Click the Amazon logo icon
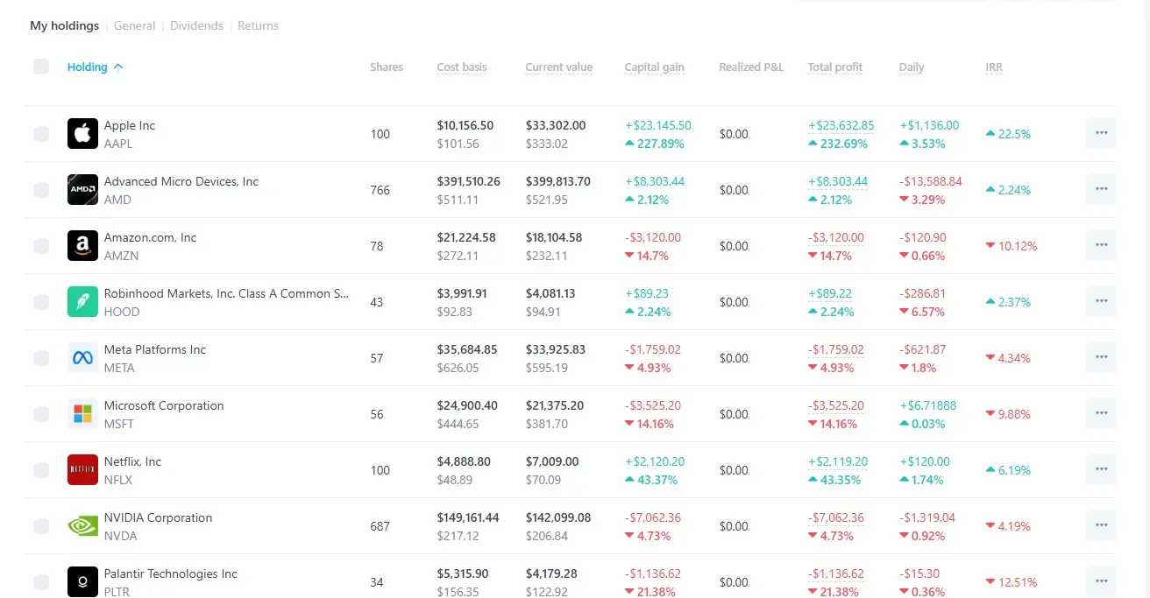 82,246
